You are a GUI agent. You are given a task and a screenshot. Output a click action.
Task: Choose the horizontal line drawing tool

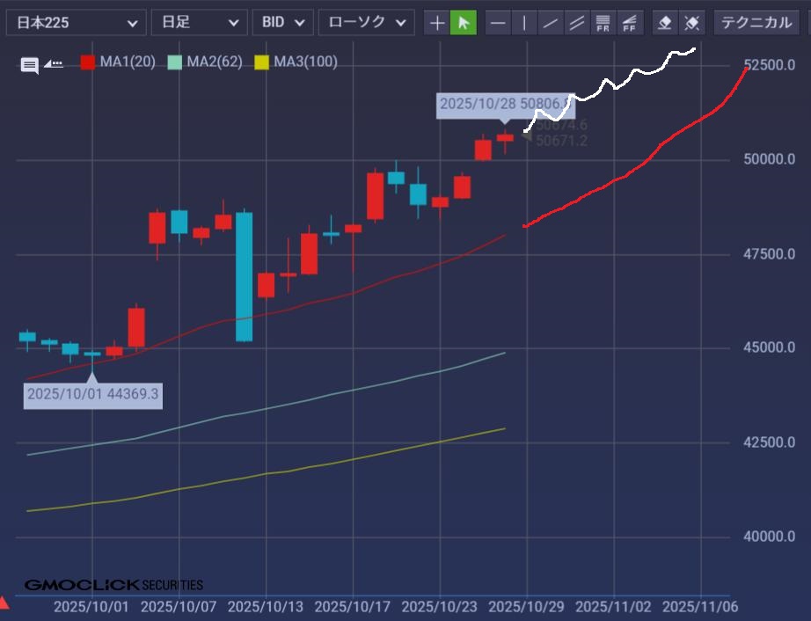click(x=499, y=23)
